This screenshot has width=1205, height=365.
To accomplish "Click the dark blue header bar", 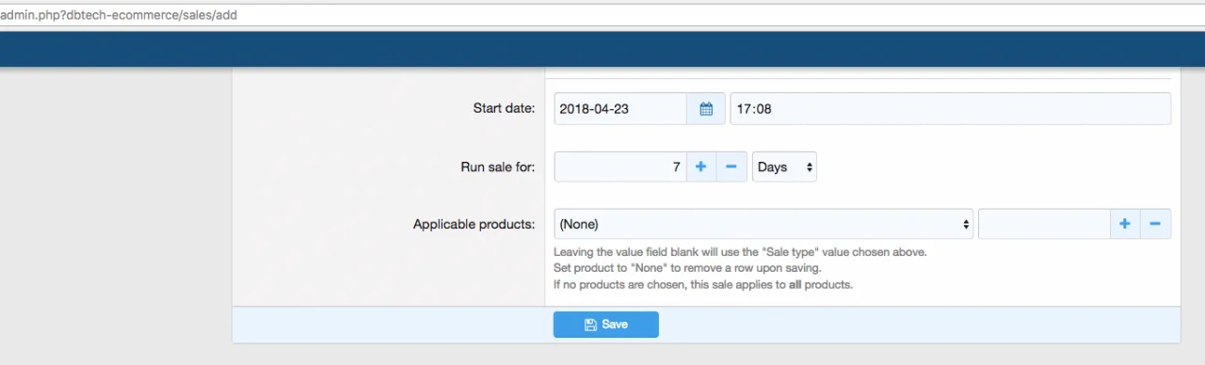I will [x=602, y=49].
